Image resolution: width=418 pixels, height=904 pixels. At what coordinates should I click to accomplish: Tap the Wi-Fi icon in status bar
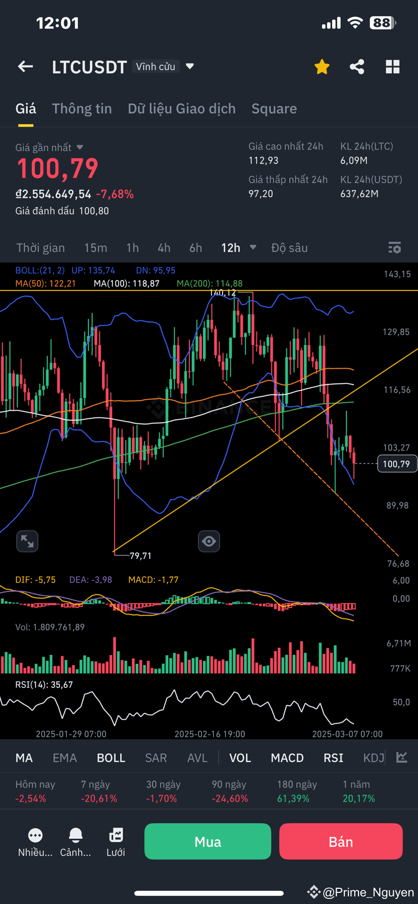coord(355,23)
